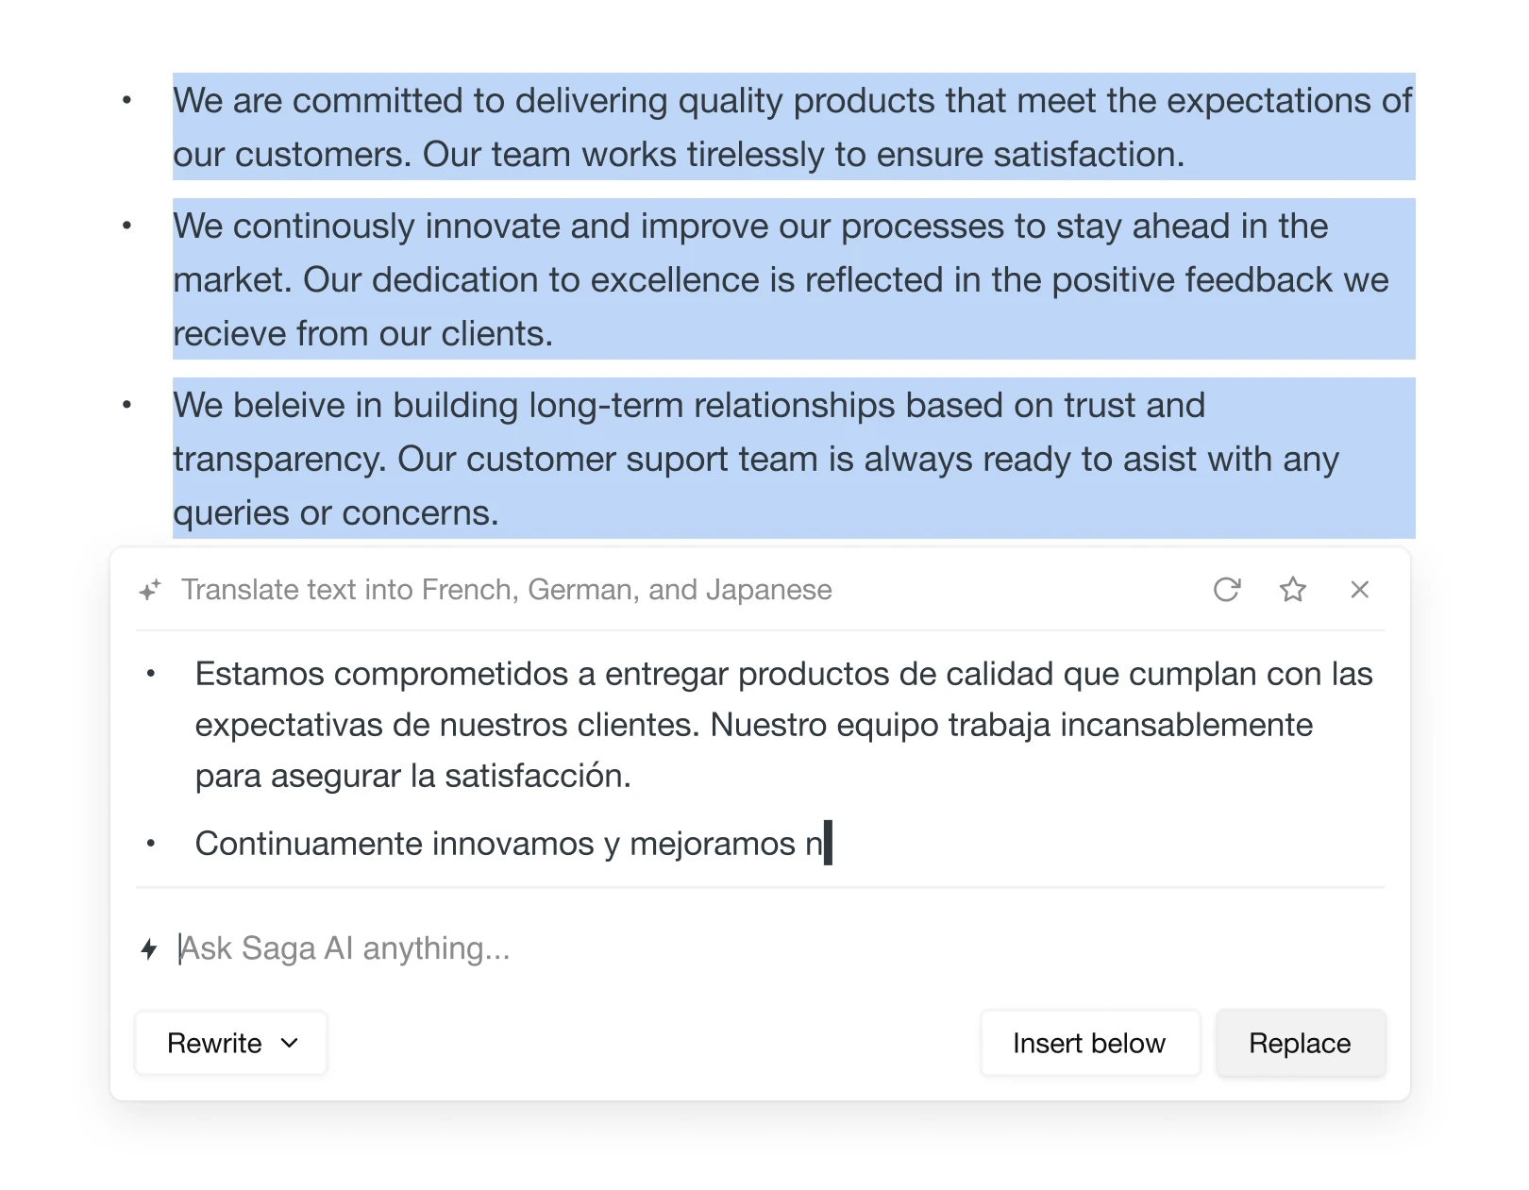
Task: Favorite the prompt with the star icon
Action: point(1292,590)
